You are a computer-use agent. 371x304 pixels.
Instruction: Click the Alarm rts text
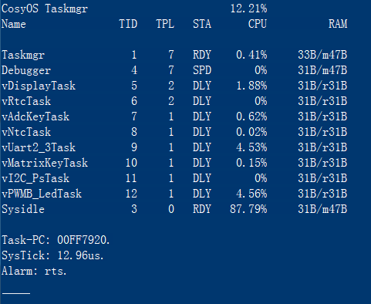(x=56, y=271)
